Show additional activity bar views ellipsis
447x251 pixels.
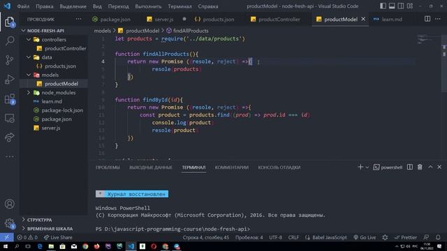point(9,156)
